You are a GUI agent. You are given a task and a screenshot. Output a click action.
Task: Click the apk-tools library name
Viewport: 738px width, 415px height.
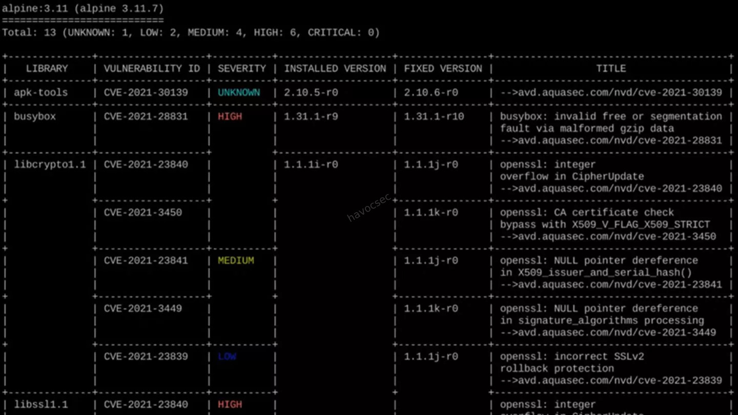[x=40, y=93]
